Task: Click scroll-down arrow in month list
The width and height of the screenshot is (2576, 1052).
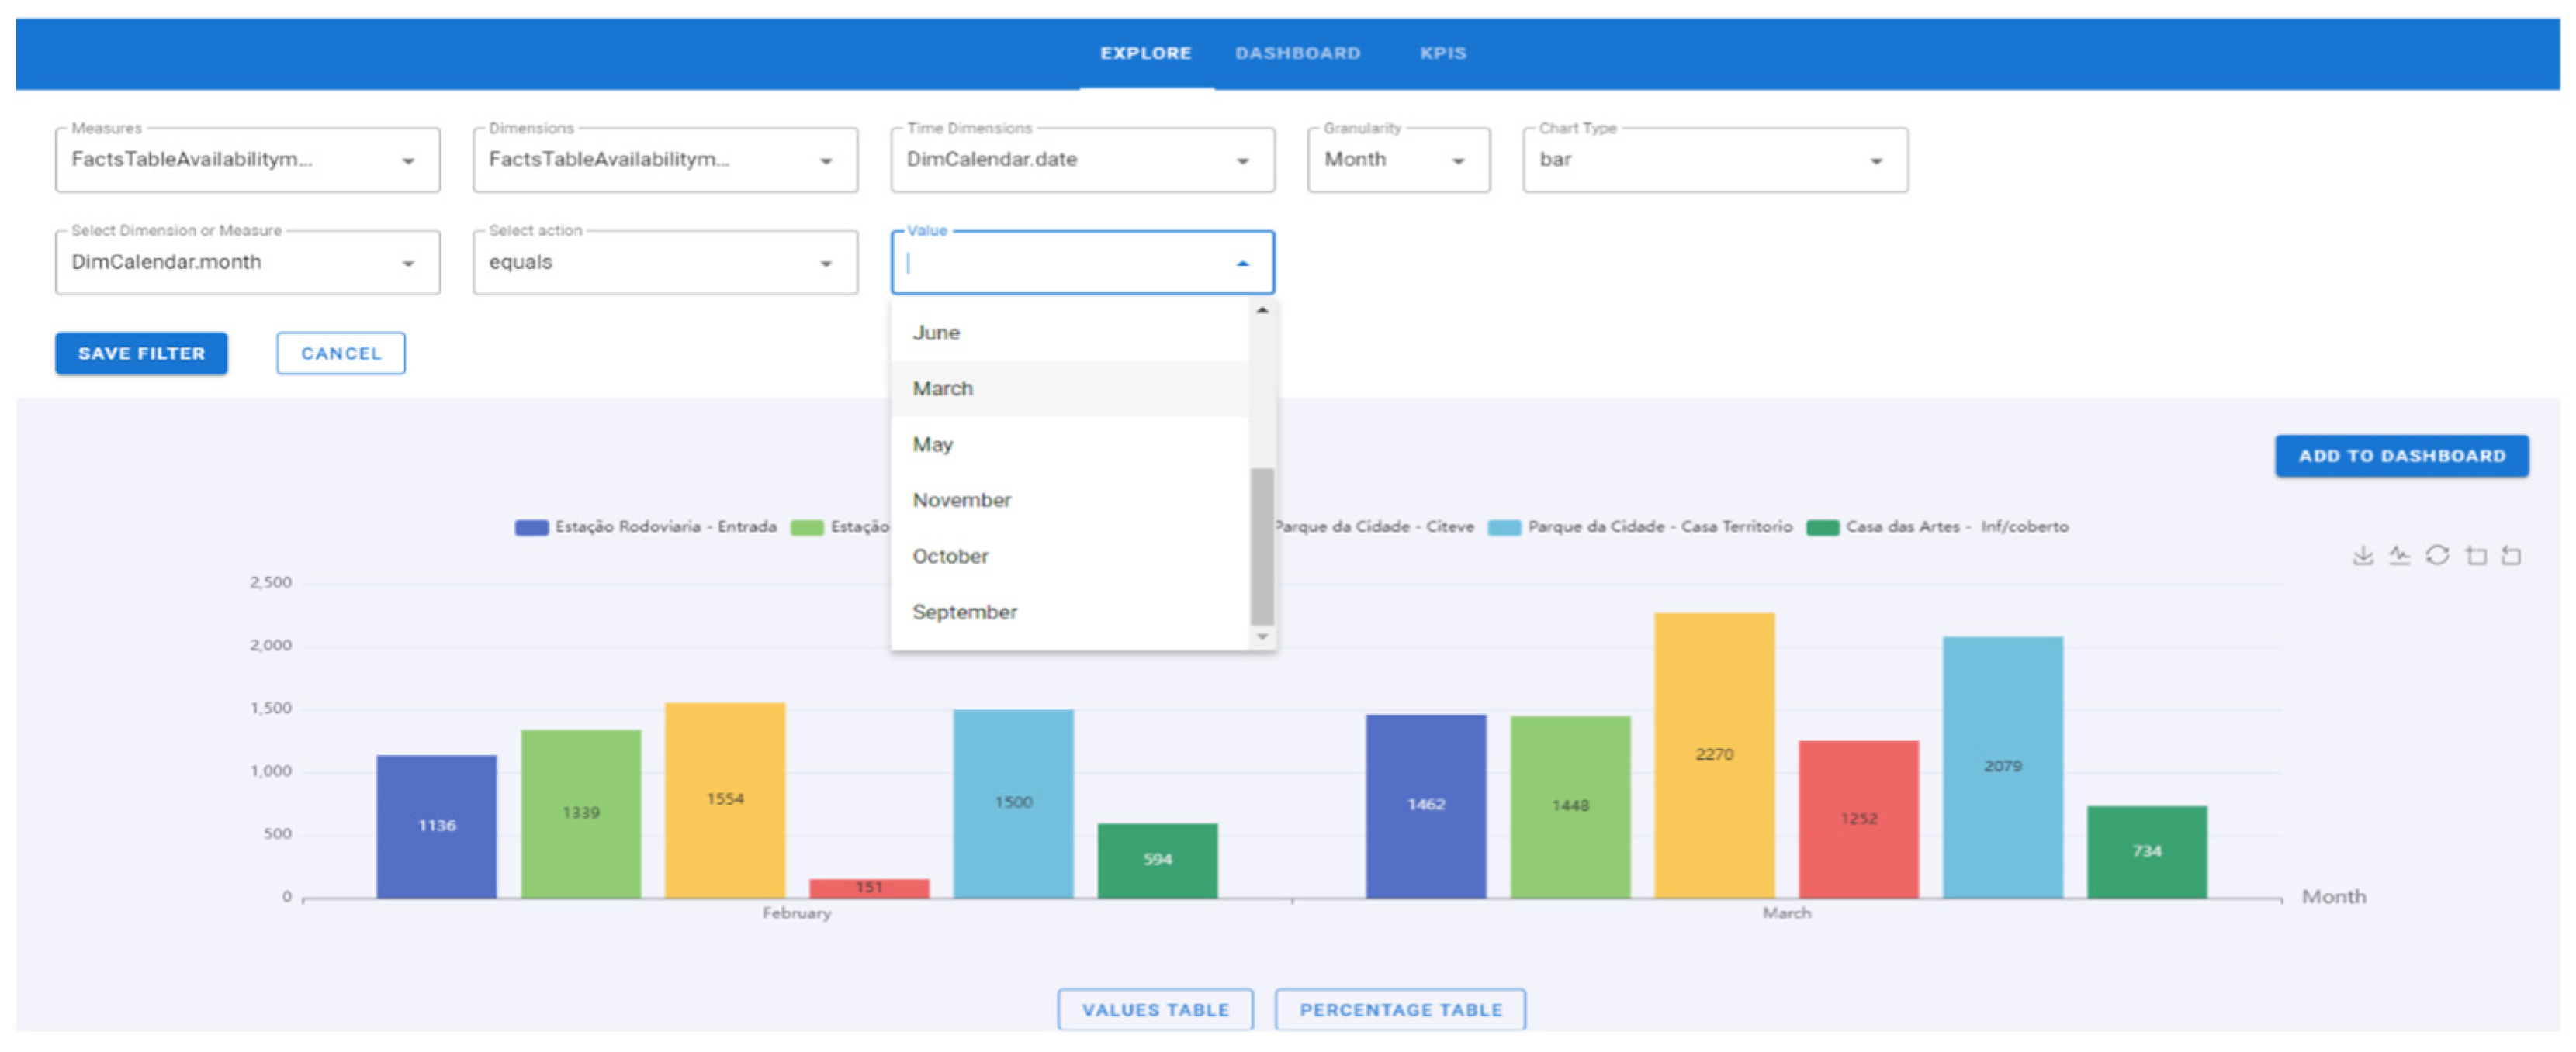Action: 1262,636
